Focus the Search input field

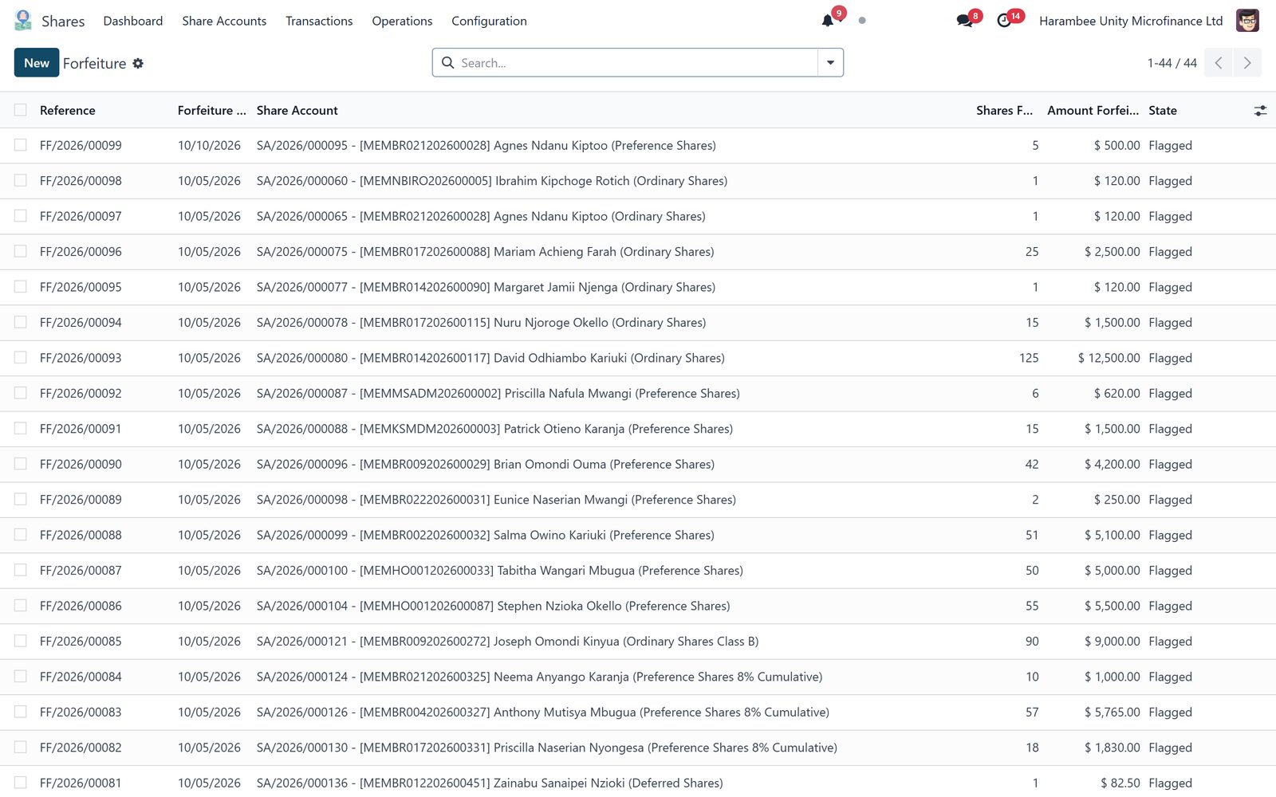point(636,63)
